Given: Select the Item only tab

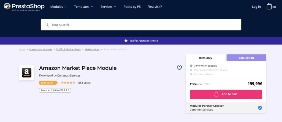Looking at the screenshot, I should (205, 58).
